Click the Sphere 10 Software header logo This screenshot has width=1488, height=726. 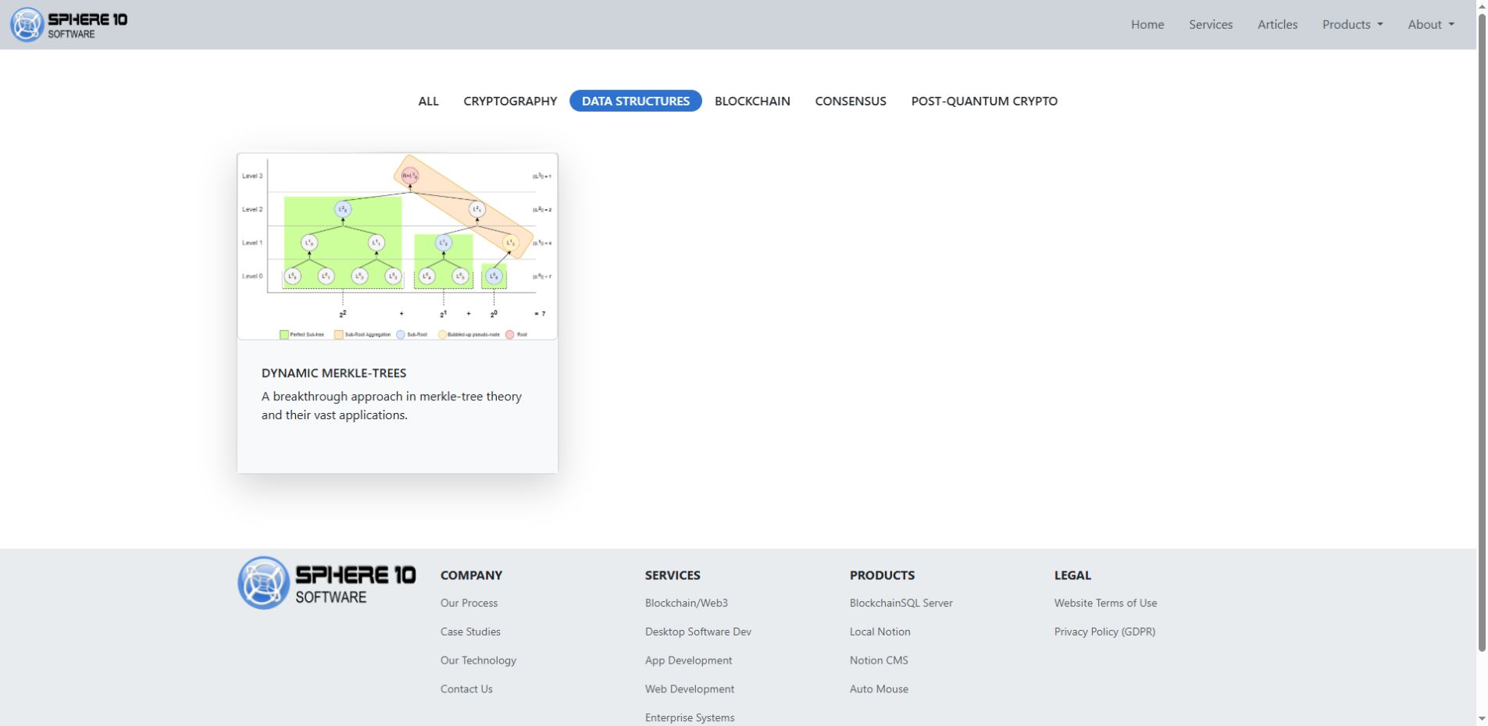69,25
